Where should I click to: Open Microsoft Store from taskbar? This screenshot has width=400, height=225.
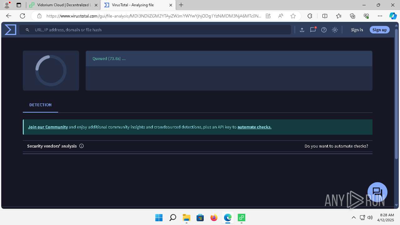(200, 217)
